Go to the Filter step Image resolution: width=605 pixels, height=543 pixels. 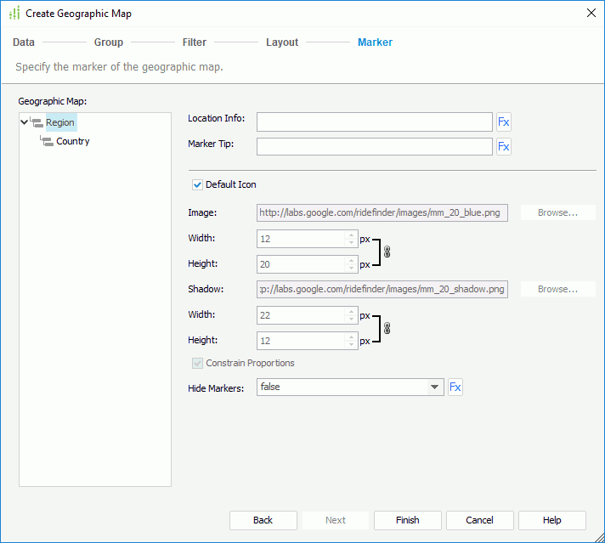coord(195,42)
